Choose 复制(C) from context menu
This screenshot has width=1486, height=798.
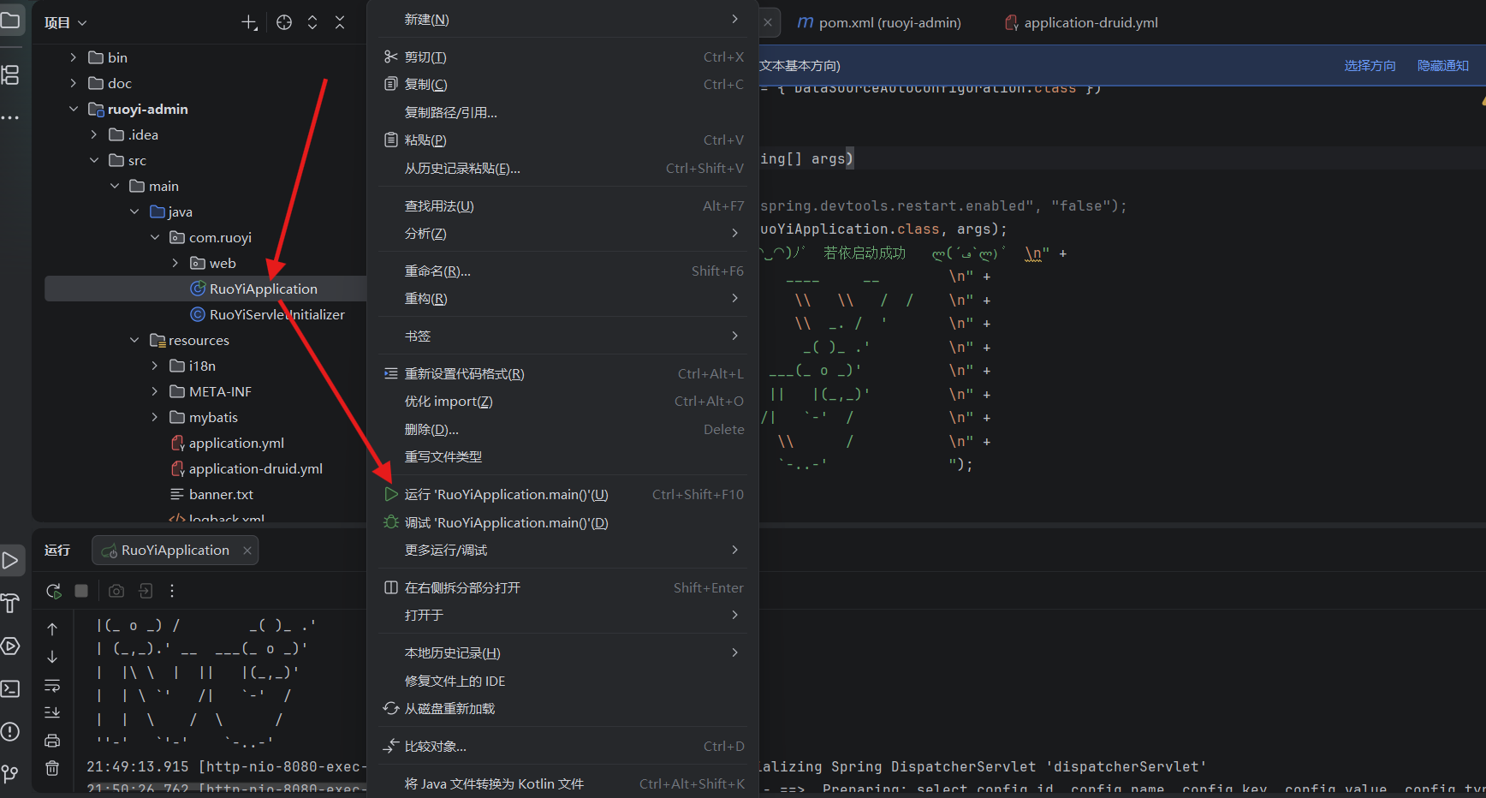coord(562,84)
